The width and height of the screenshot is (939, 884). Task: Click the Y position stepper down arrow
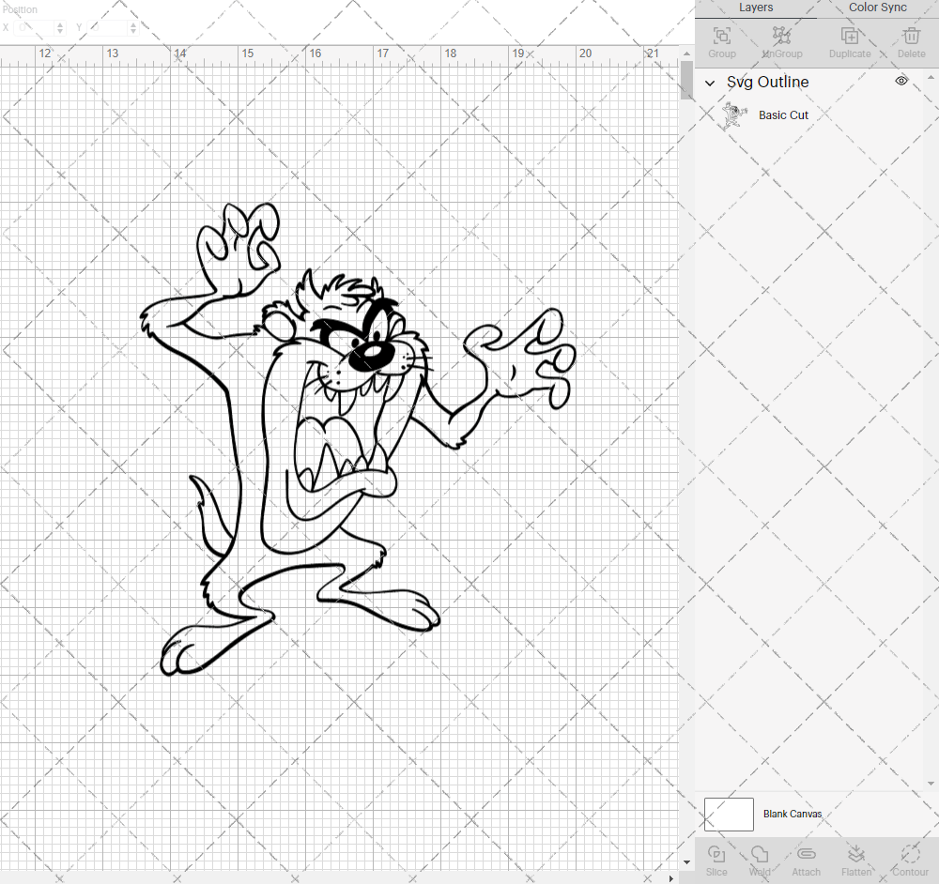coord(132,32)
